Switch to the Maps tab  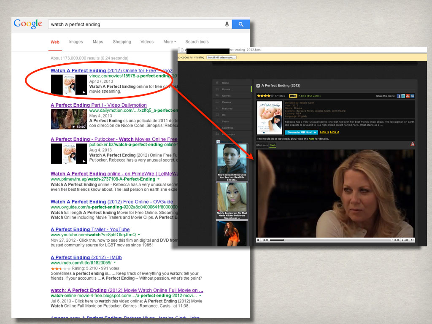pyautogui.click(x=98, y=42)
